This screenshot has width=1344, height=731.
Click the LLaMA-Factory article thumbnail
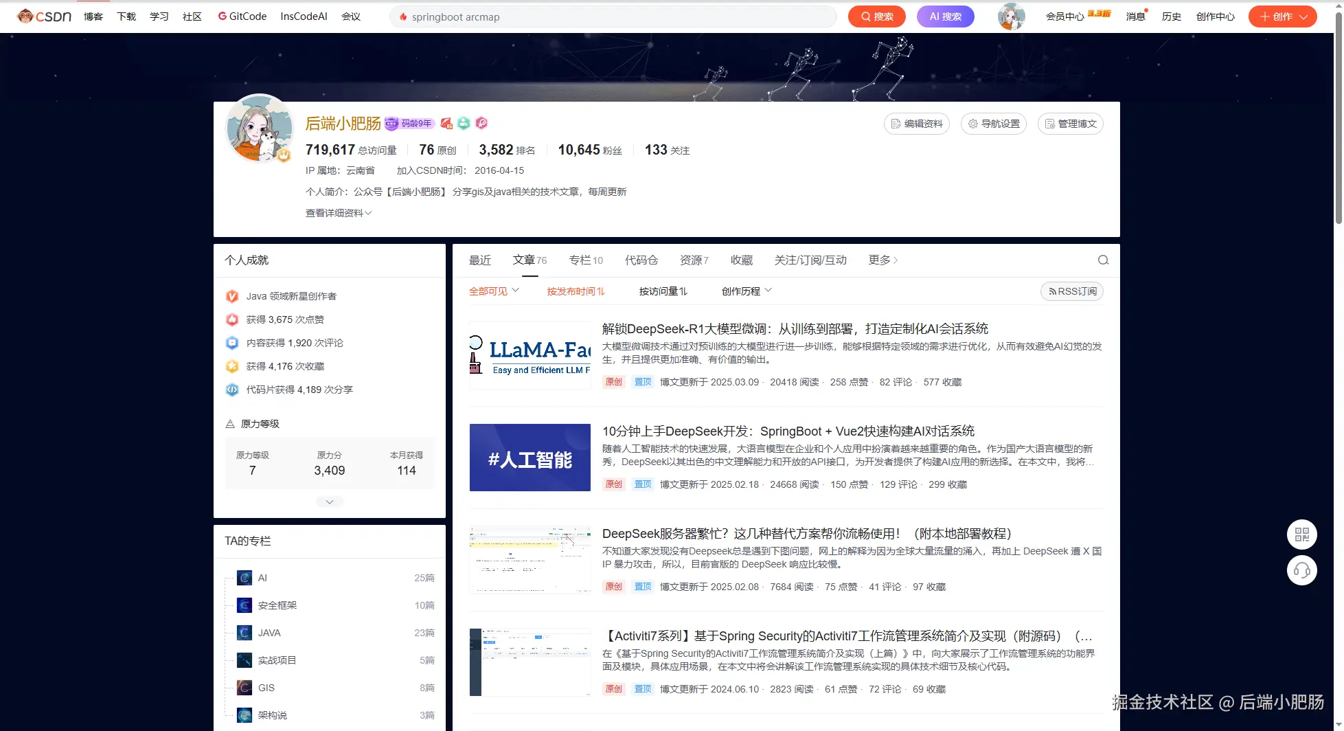530,355
